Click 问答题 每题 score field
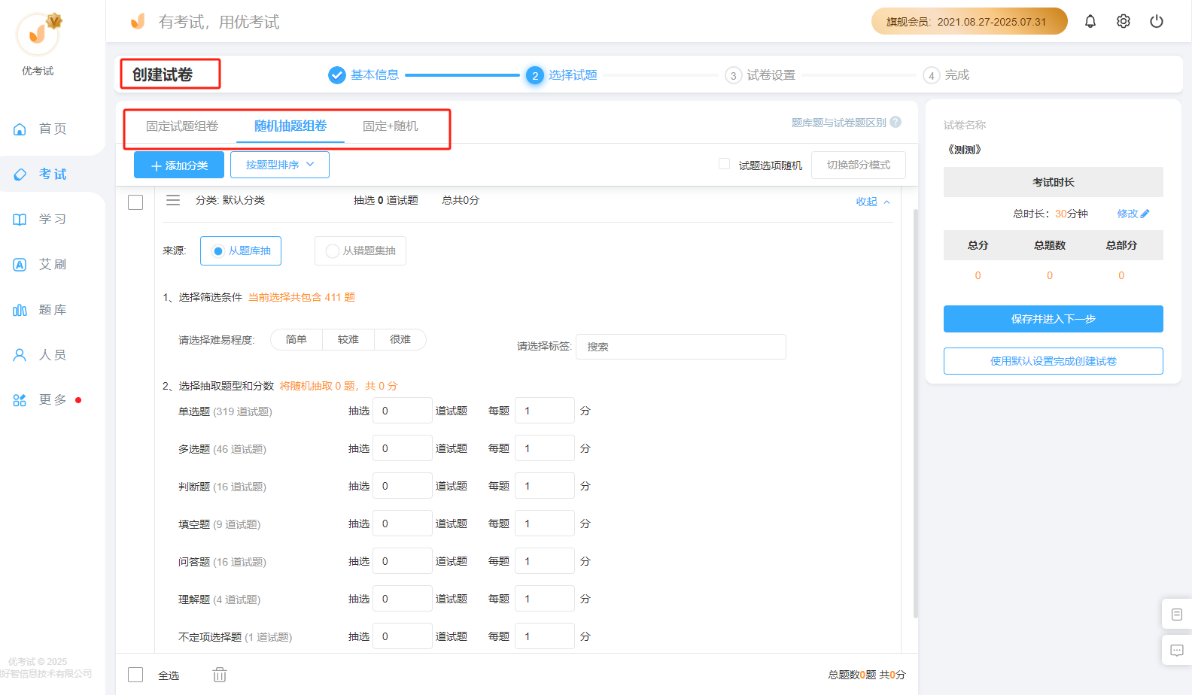Image resolution: width=1192 pixels, height=695 pixels. pos(545,561)
